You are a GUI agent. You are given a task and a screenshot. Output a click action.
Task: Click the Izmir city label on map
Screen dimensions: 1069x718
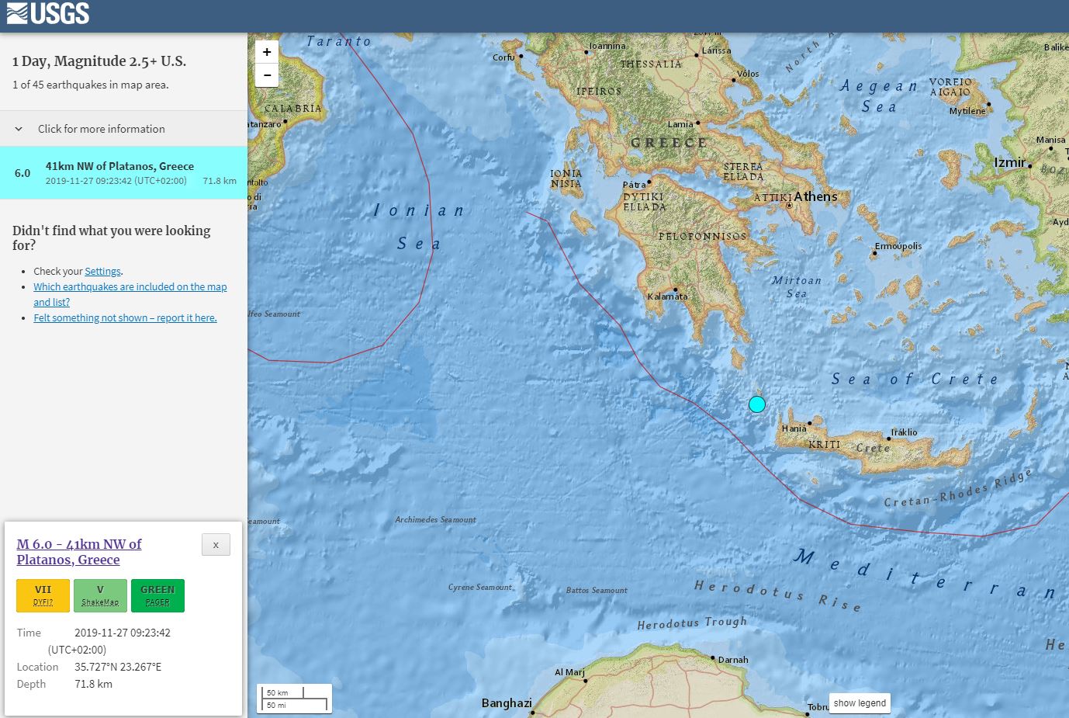pos(1010,163)
